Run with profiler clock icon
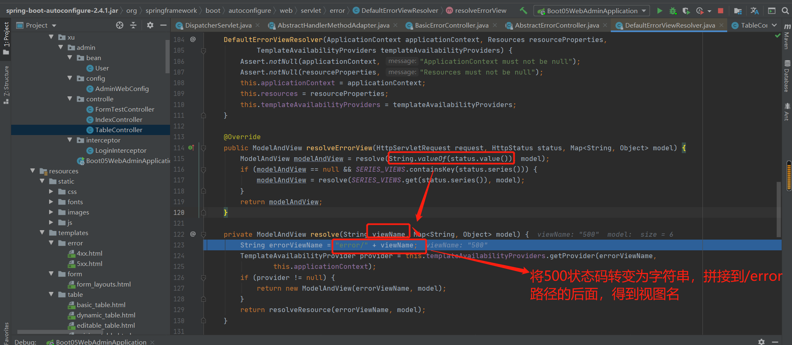 click(700, 11)
